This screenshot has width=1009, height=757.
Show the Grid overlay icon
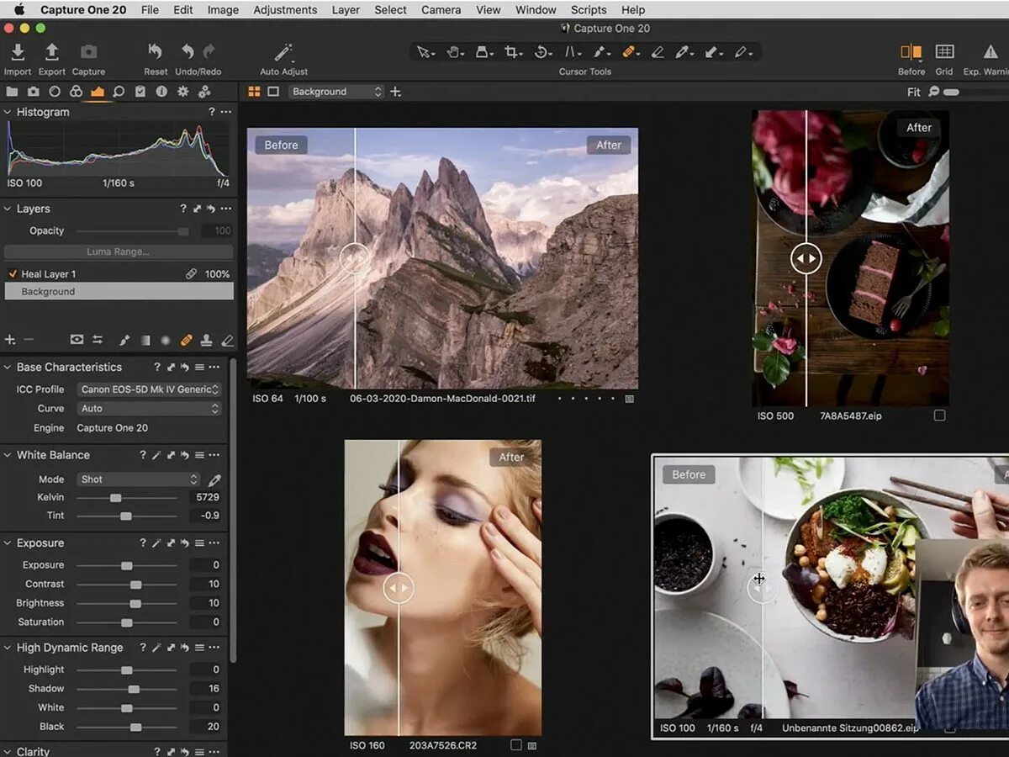pos(944,52)
